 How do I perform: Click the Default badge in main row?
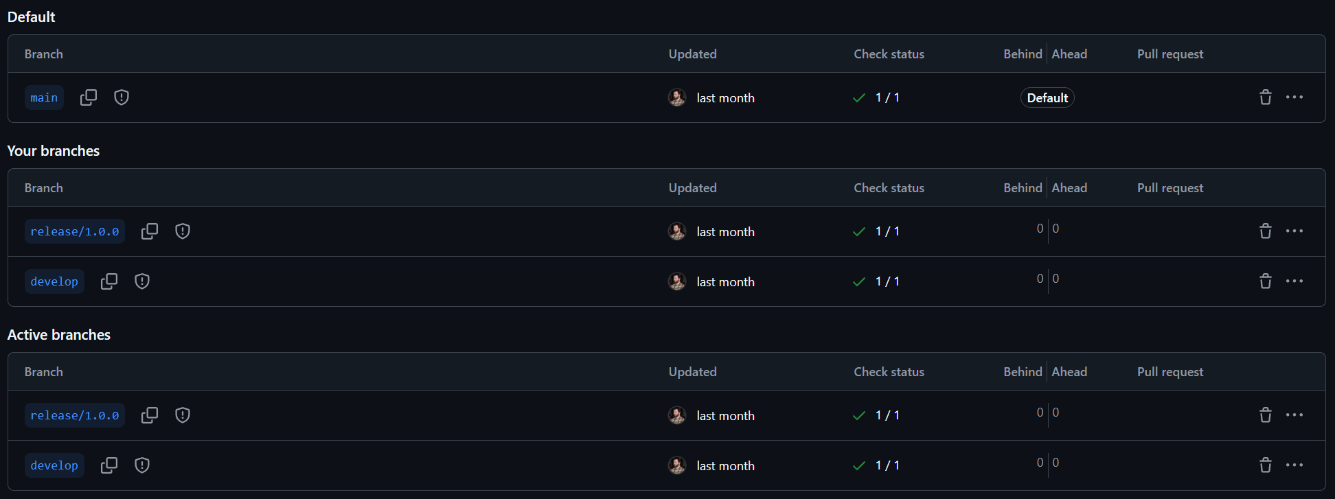(x=1047, y=97)
